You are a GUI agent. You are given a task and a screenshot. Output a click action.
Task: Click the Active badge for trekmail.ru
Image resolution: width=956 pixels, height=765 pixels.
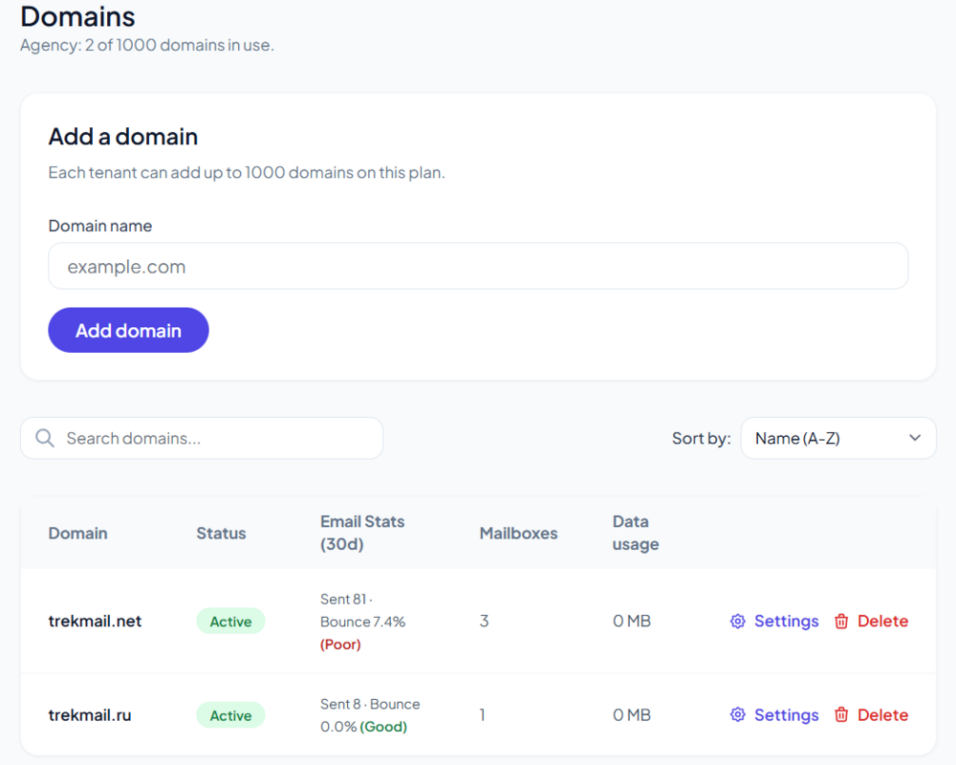coord(230,714)
